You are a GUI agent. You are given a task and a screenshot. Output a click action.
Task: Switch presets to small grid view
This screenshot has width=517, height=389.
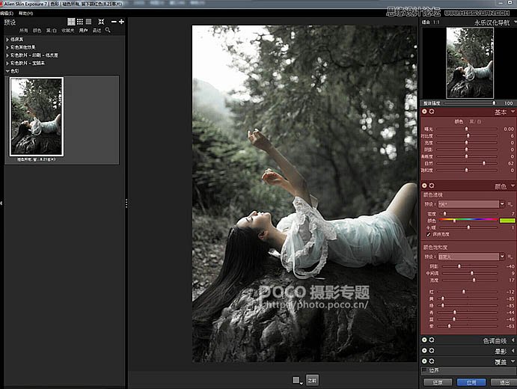(80, 22)
